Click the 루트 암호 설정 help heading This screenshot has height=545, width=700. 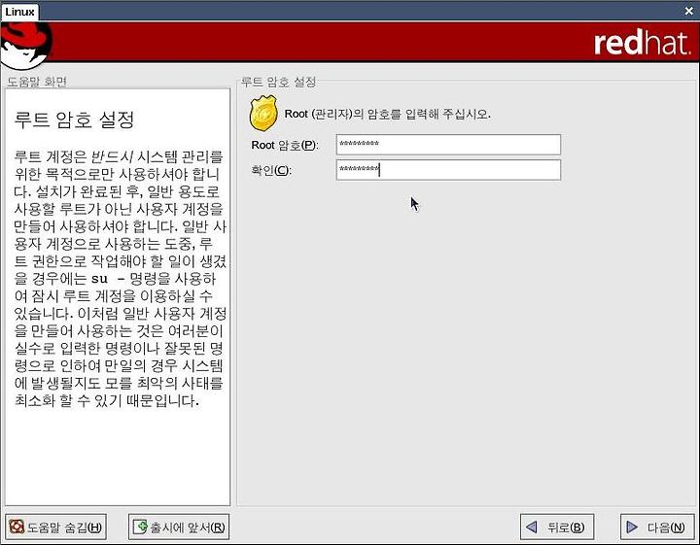tap(74, 119)
